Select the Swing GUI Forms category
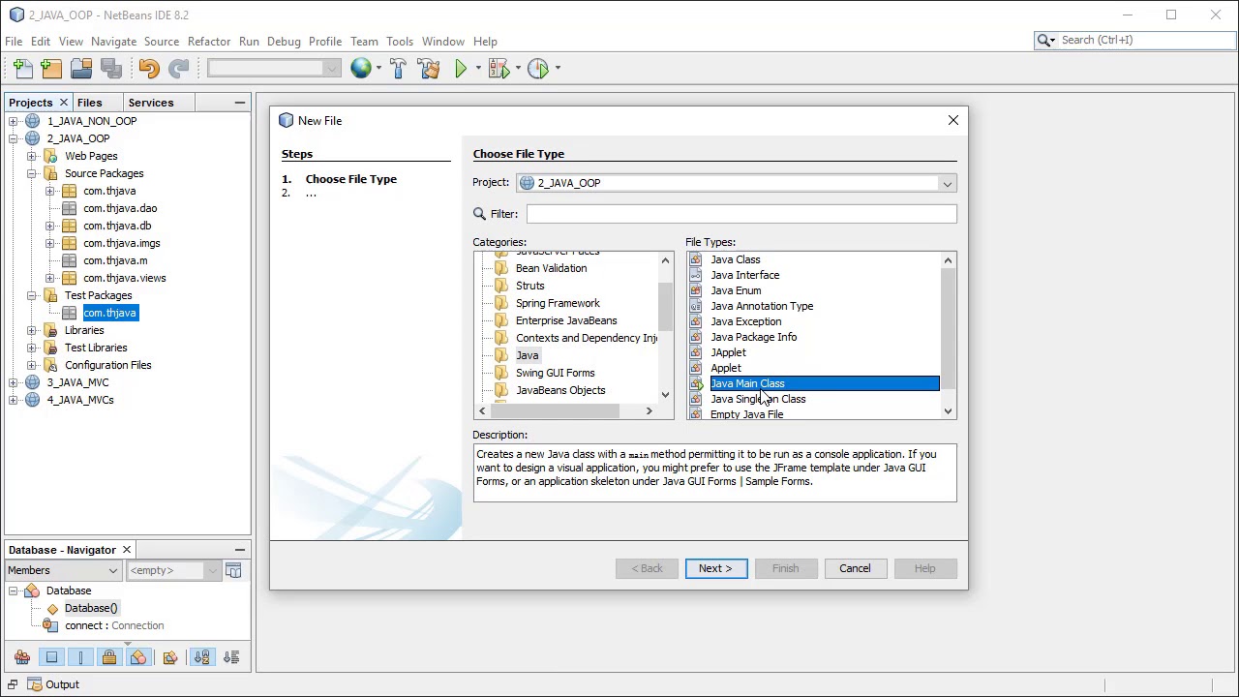1239x697 pixels. (556, 373)
